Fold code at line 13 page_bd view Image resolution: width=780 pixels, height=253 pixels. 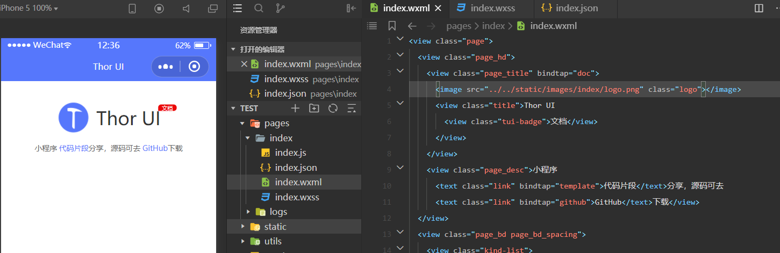click(399, 232)
